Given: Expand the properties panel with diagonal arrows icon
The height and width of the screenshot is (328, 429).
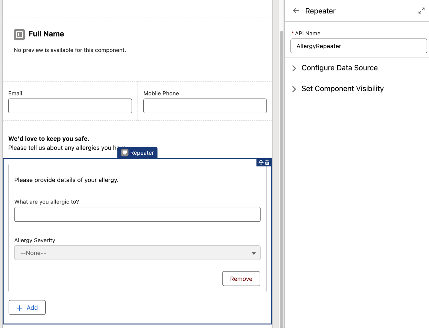Looking at the screenshot, I should coord(421,11).
